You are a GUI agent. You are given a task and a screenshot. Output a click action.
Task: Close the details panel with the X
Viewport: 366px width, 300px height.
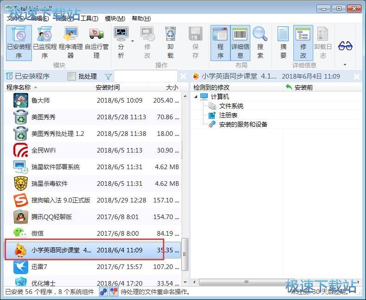(357, 76)
